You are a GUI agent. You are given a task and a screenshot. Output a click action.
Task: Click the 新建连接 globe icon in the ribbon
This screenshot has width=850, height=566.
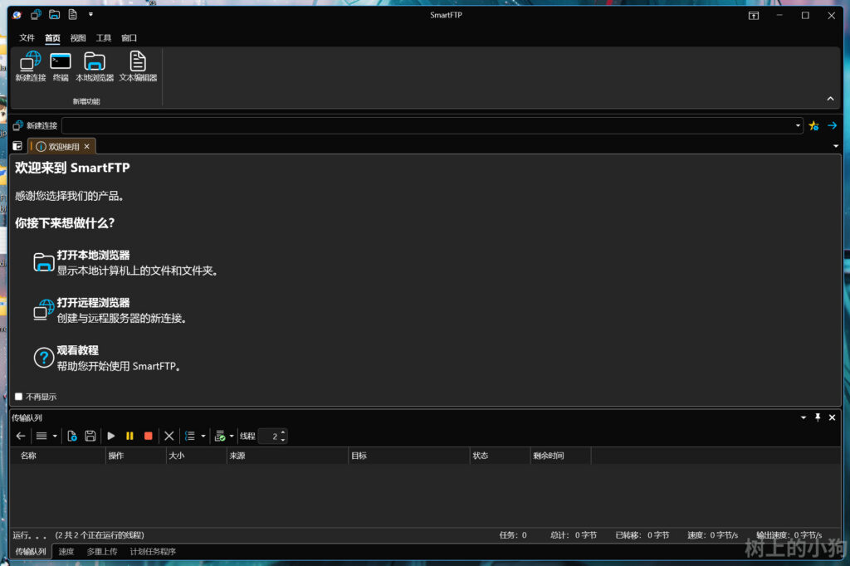click(30, 61)
